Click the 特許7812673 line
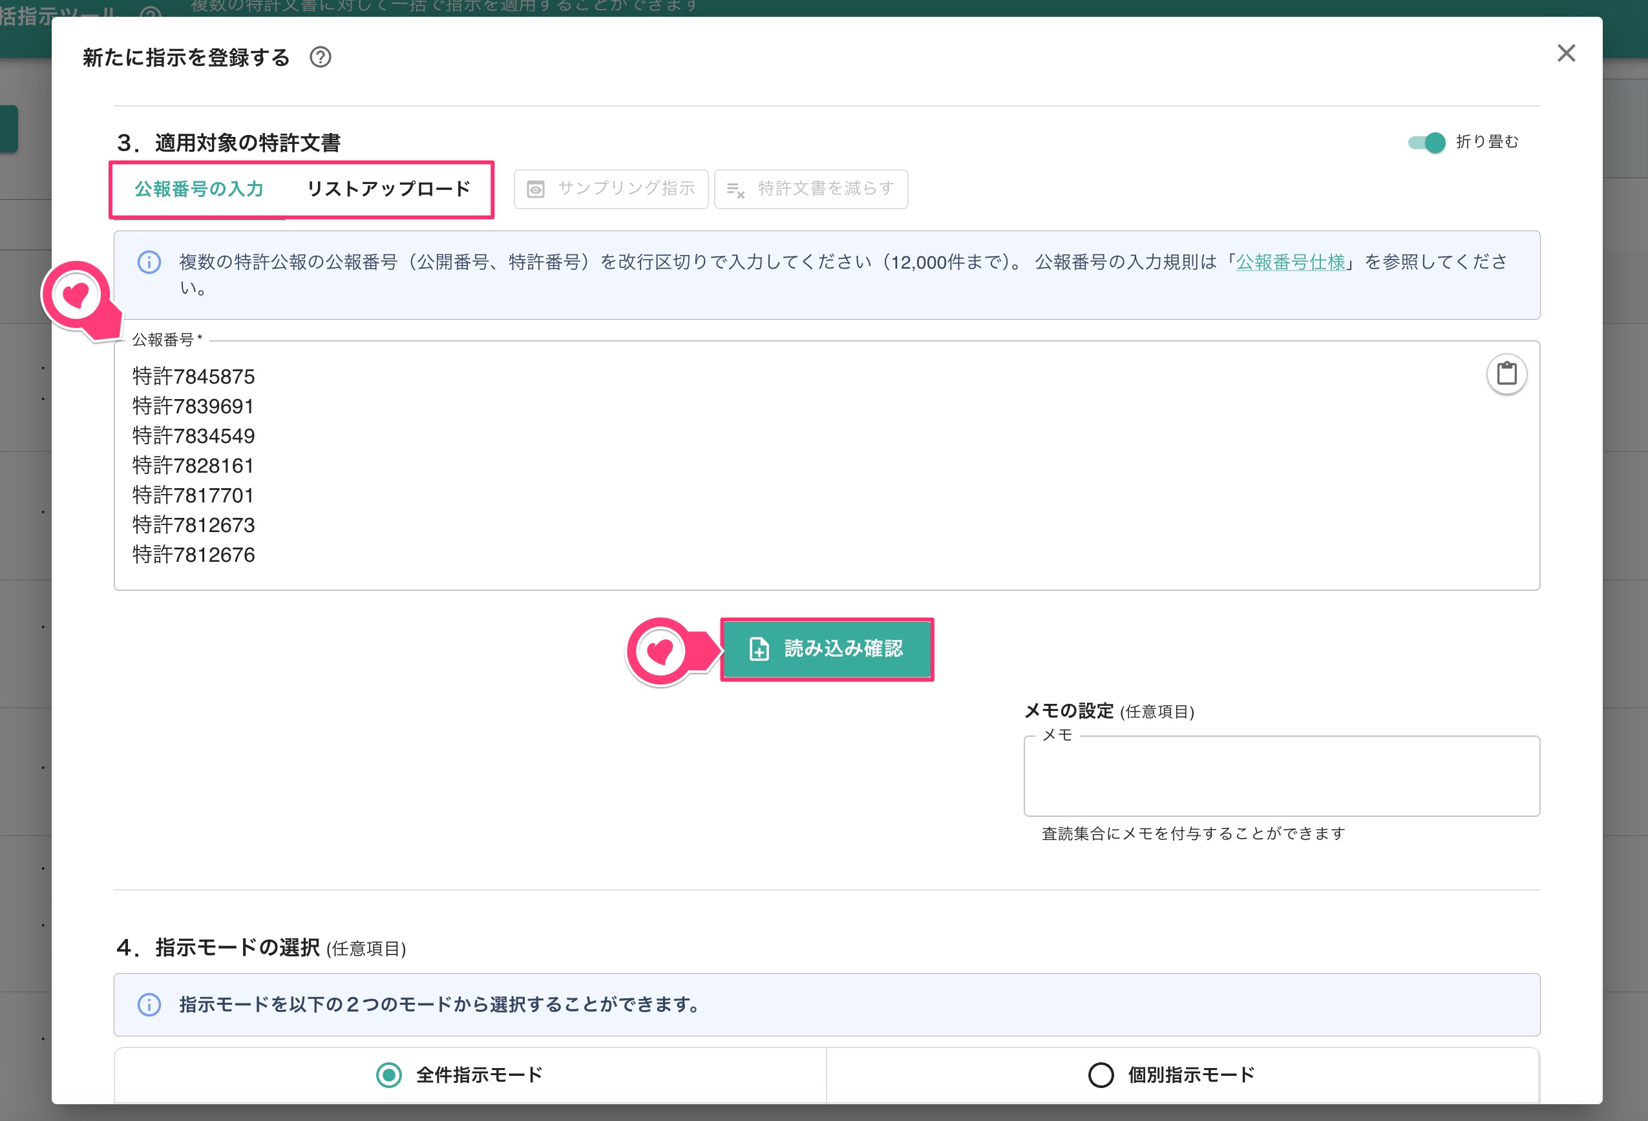Image resolution: width=1648 pixels, height=1121 pixels. click(194, 525)
